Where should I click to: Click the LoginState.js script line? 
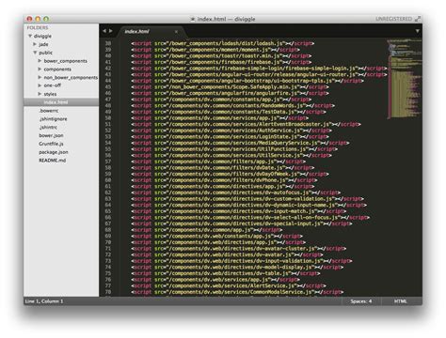[x=230, y=137]
